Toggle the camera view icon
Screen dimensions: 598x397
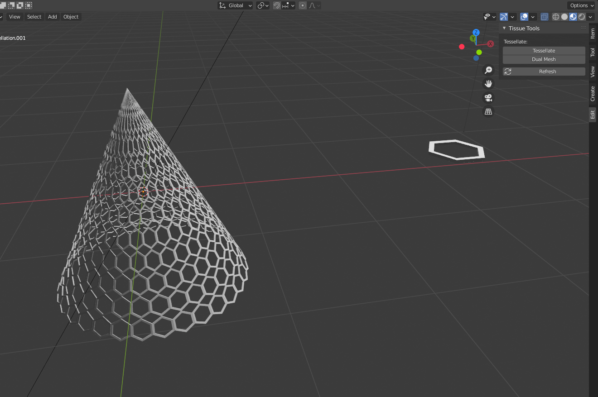click(x=488, y=98)
